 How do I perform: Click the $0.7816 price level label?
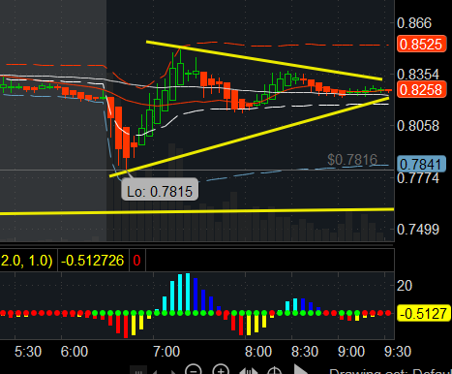pyautogui.click(x=352, y=159)
